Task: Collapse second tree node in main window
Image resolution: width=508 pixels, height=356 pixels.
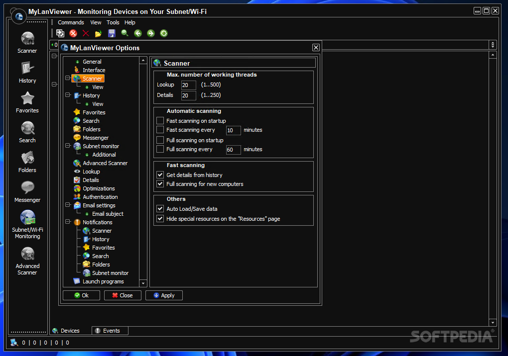Action: tap(54, 85)
